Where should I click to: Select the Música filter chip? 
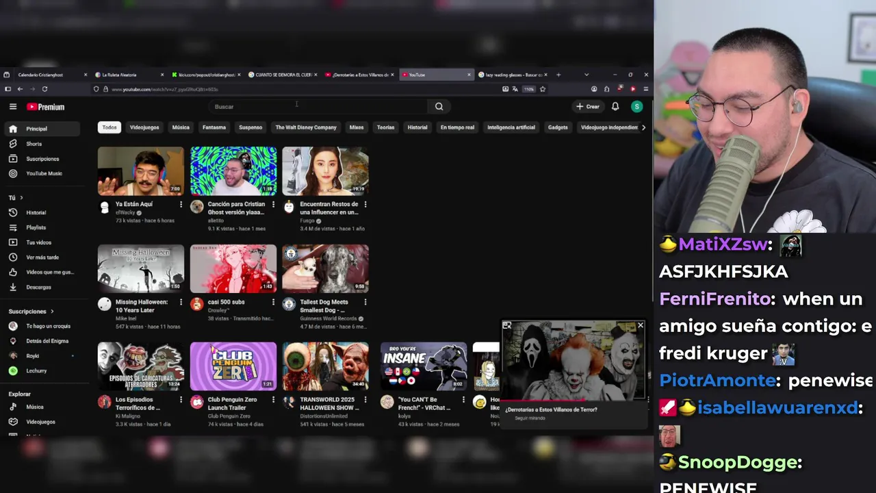coord(181,127)
